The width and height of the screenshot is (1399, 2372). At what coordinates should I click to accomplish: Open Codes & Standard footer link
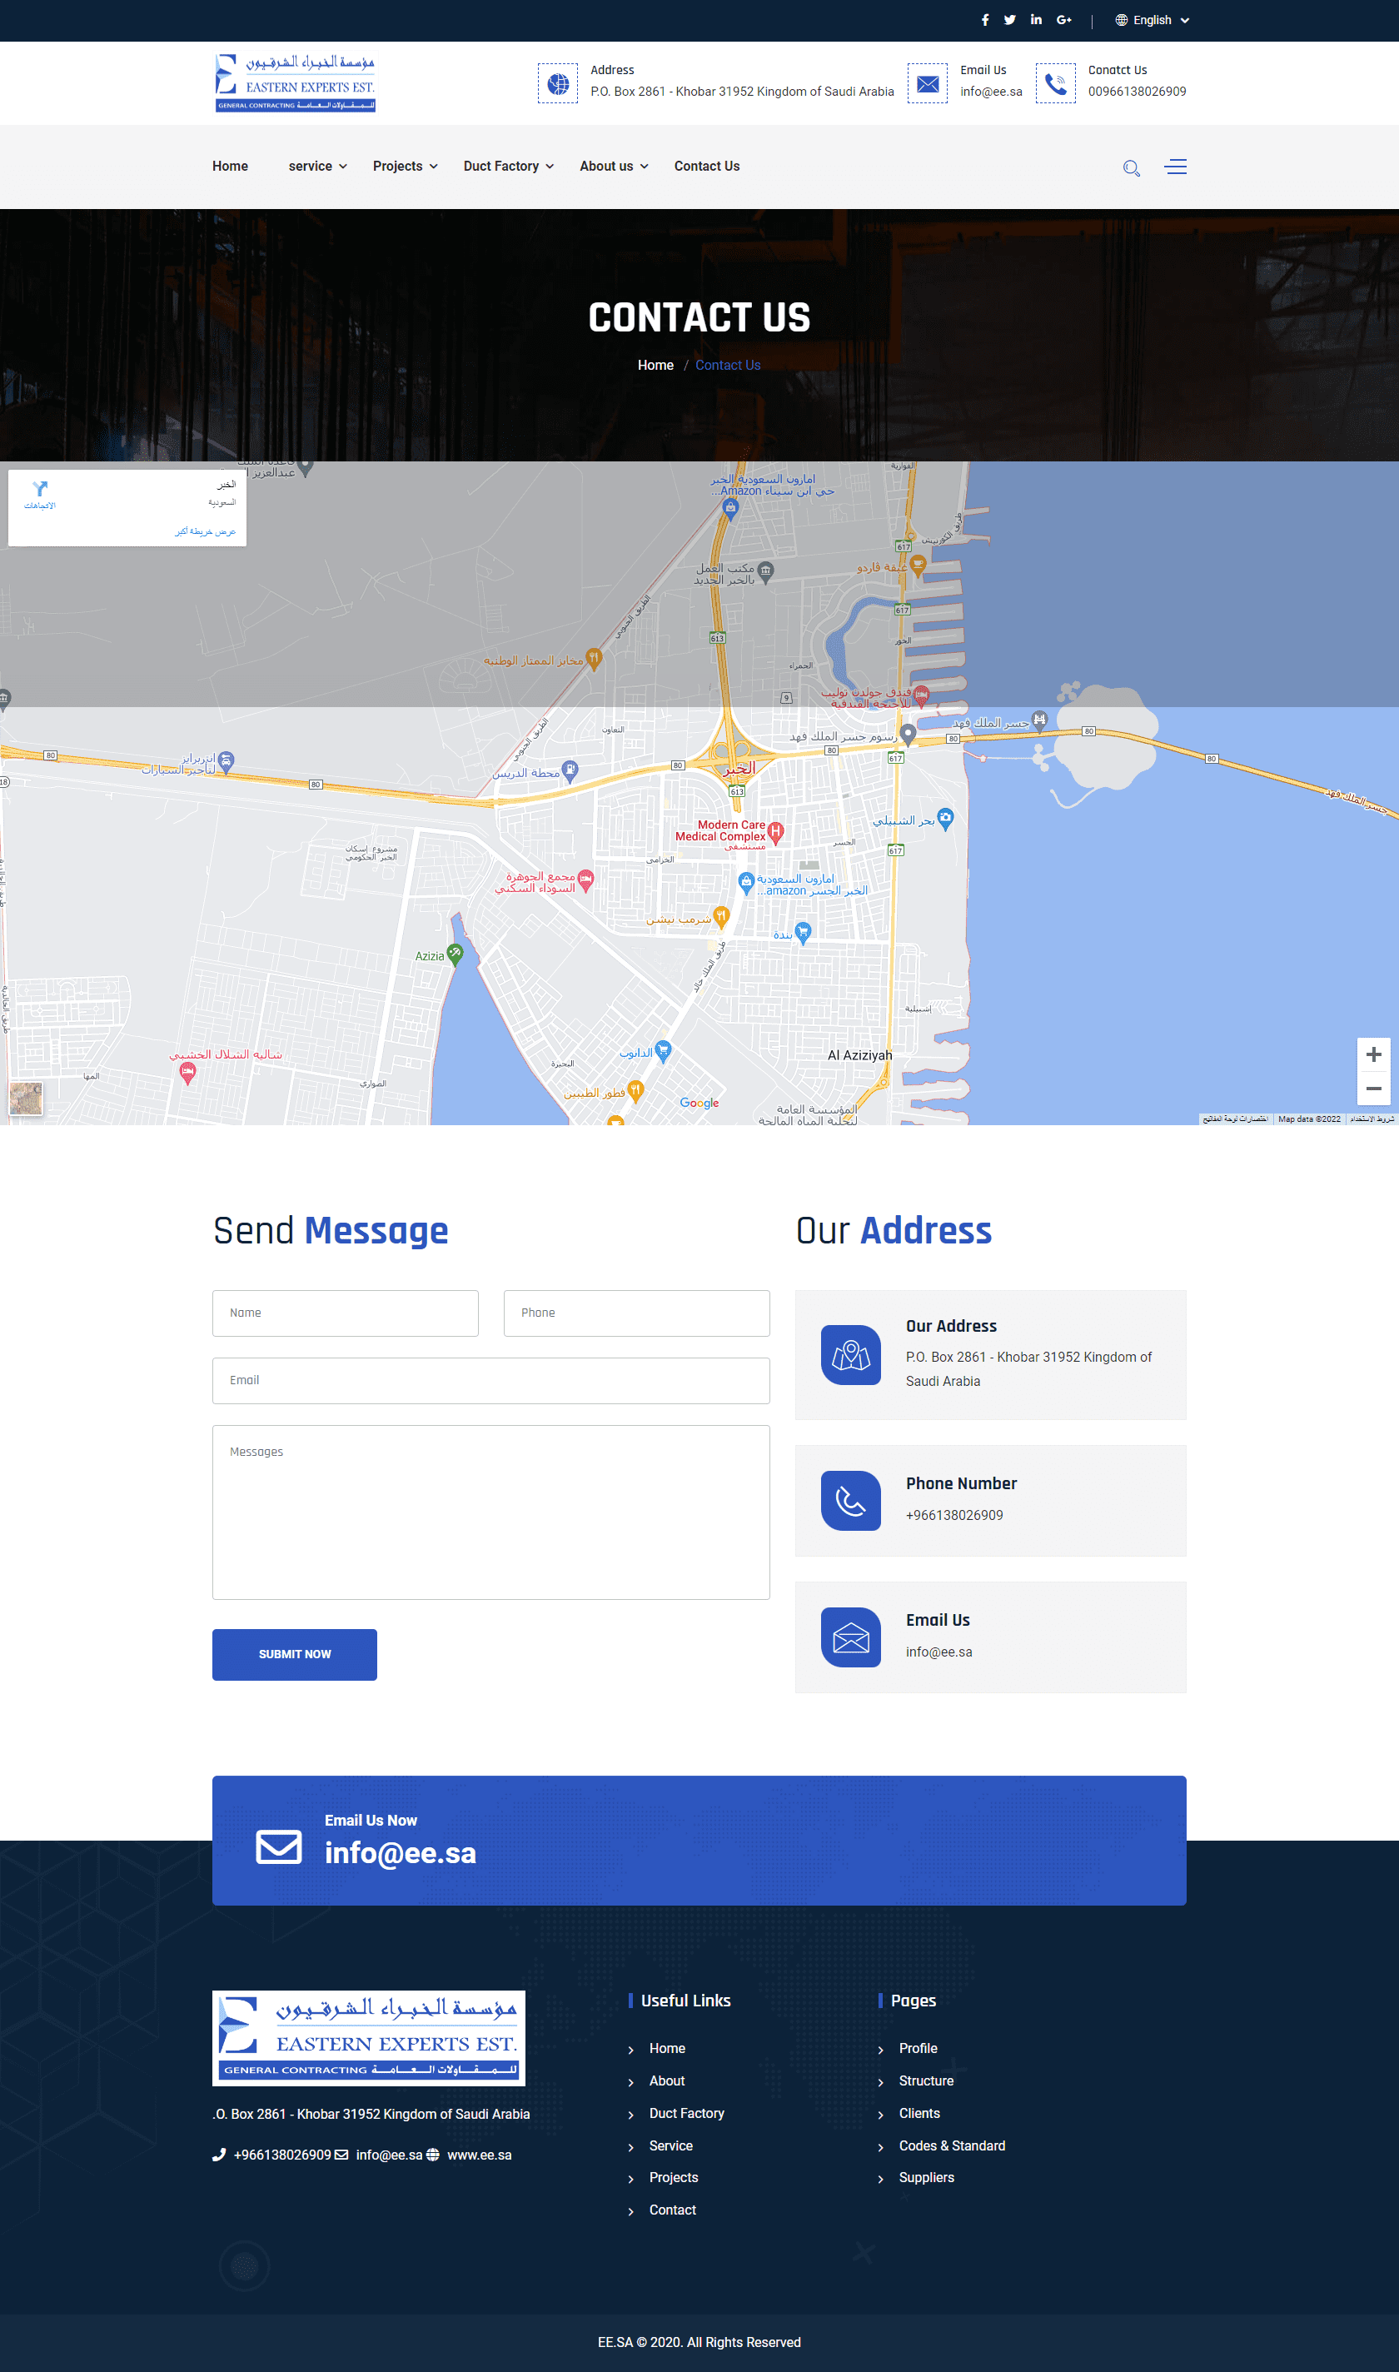coord(951,2145)
